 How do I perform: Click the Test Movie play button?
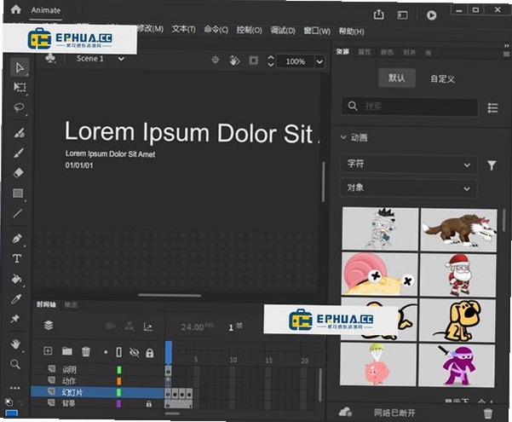coord(431,15)
